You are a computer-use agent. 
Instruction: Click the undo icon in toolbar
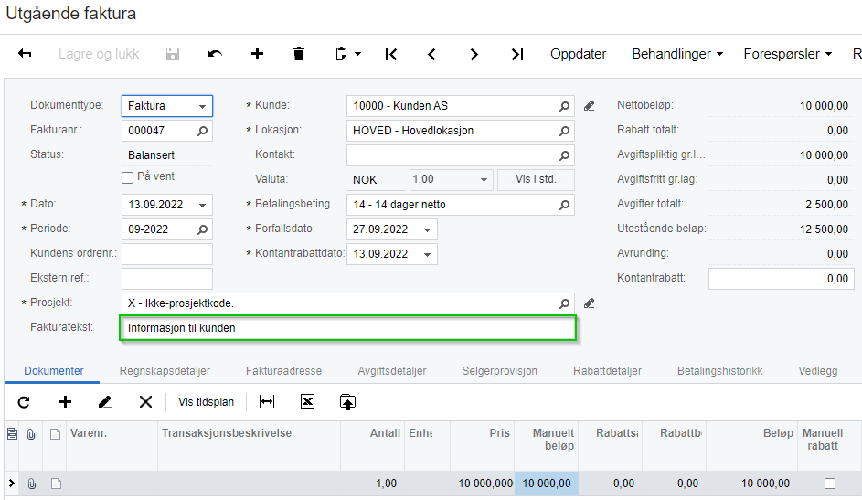(215, 54)
